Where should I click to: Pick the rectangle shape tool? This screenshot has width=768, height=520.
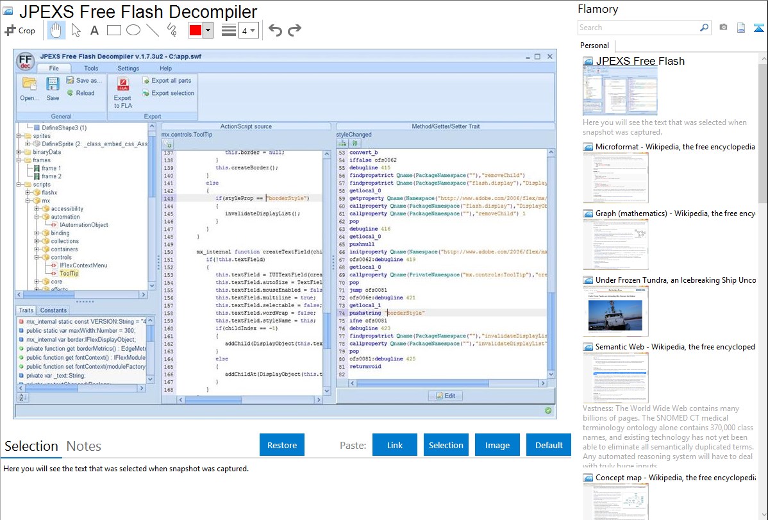click(114, 30)
